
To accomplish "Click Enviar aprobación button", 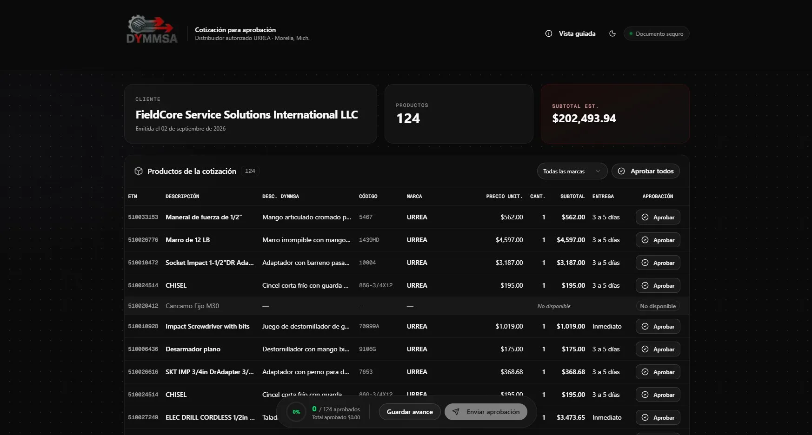I will (x=486, y=412).
